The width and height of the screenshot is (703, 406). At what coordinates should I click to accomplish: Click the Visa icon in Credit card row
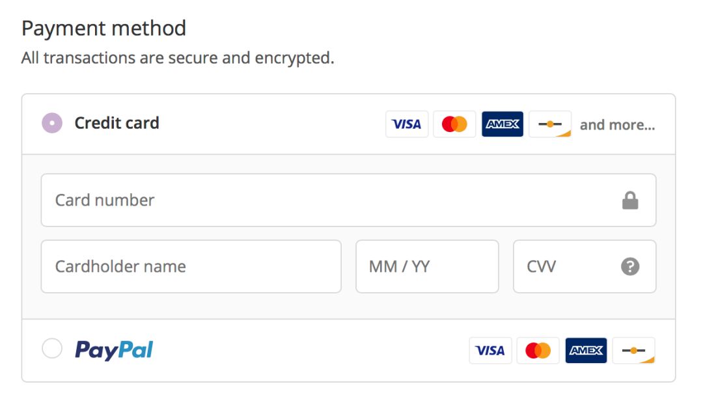[407, 124]
